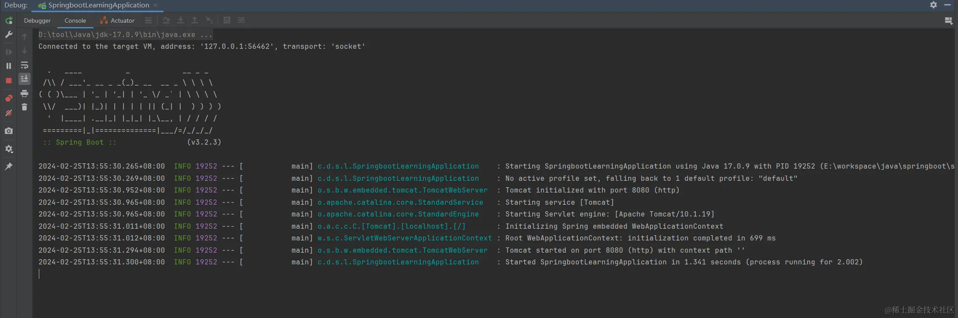Screen dimensions: 958x318
Task: Rerun SpringbootLearningApplication with the green rerun icon
Action: coord(9,20)
